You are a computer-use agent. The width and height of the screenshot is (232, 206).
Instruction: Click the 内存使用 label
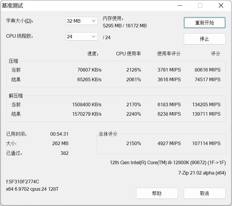coord(113,18)
